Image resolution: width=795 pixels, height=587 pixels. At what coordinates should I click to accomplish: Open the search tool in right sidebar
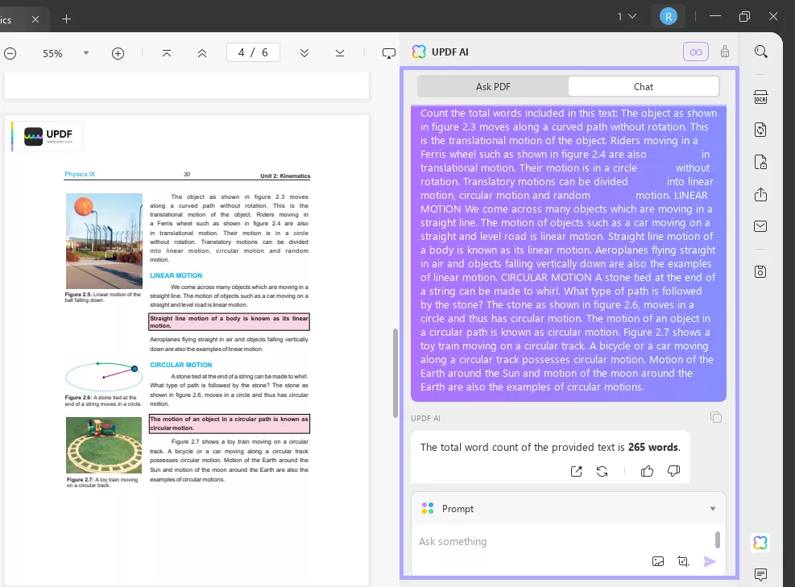[760, 52]
